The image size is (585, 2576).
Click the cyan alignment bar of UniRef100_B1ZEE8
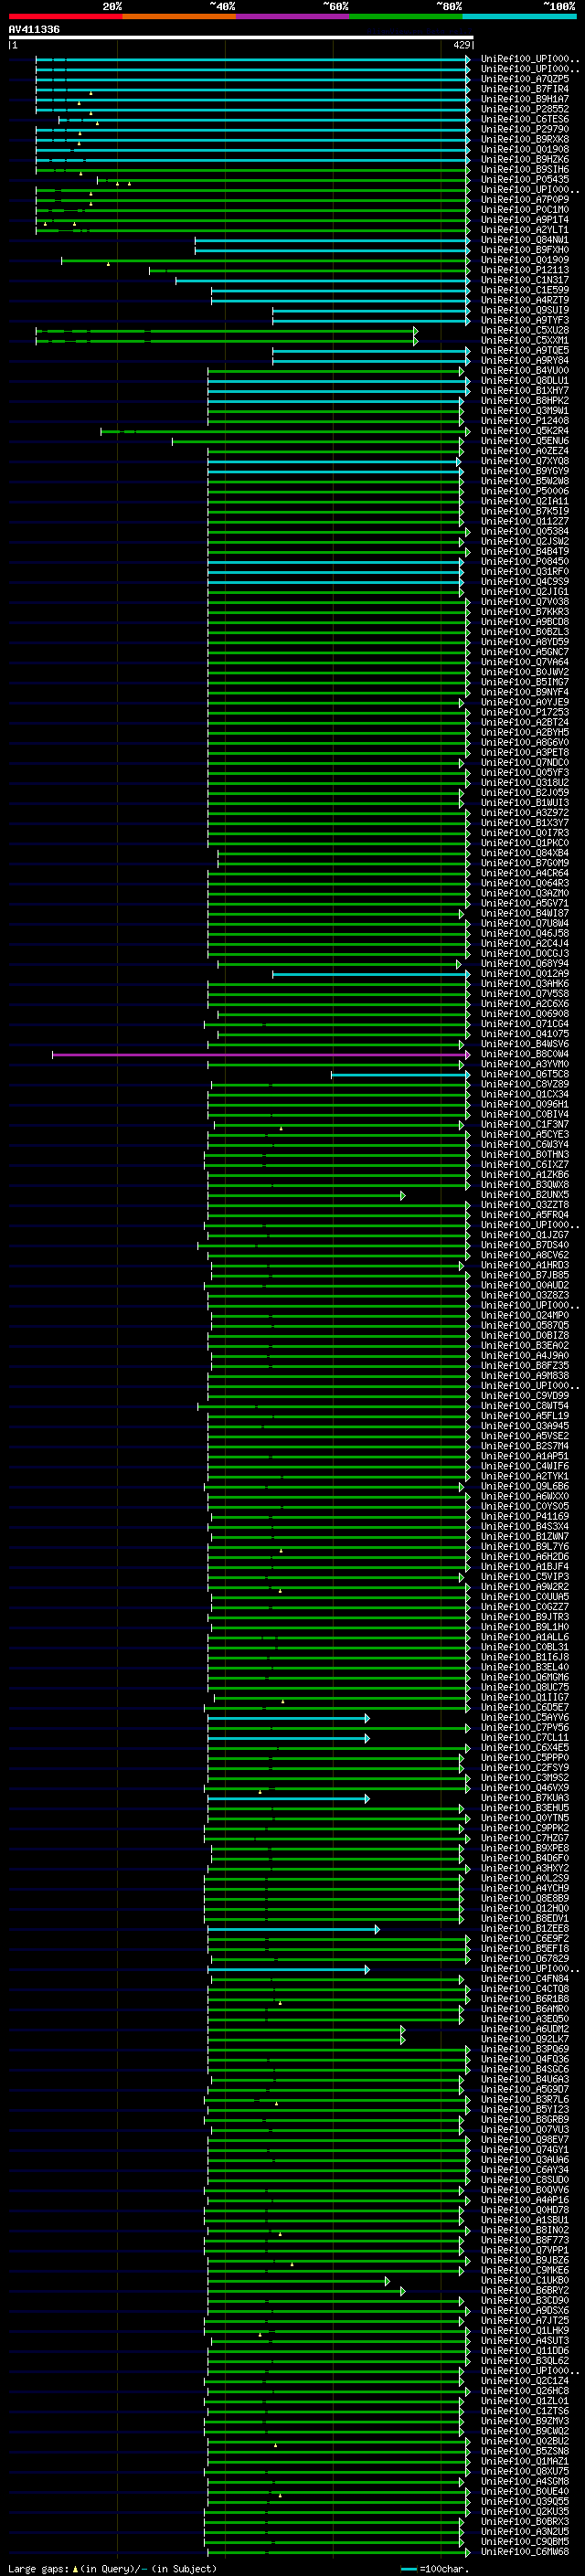point(293,1929)
